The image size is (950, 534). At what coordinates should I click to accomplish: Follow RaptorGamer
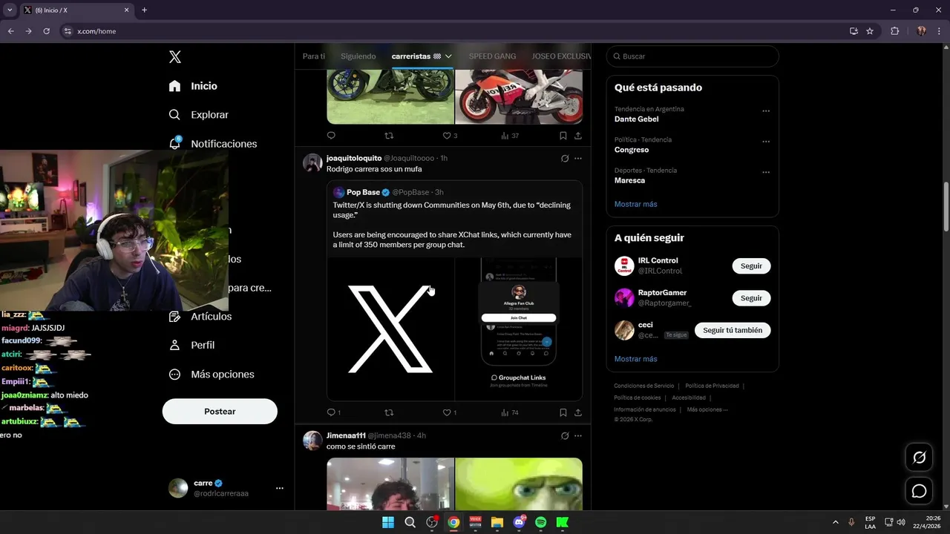(751, 298)
